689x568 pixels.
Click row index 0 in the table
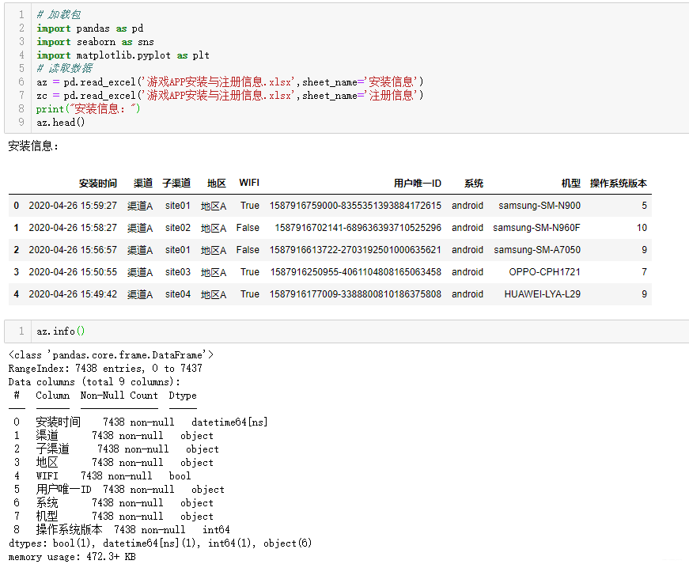pyautogui.click(x=17, y=206)
